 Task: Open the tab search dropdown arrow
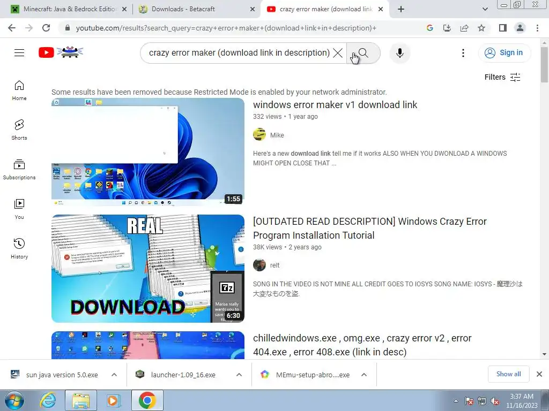coord(485,9)
